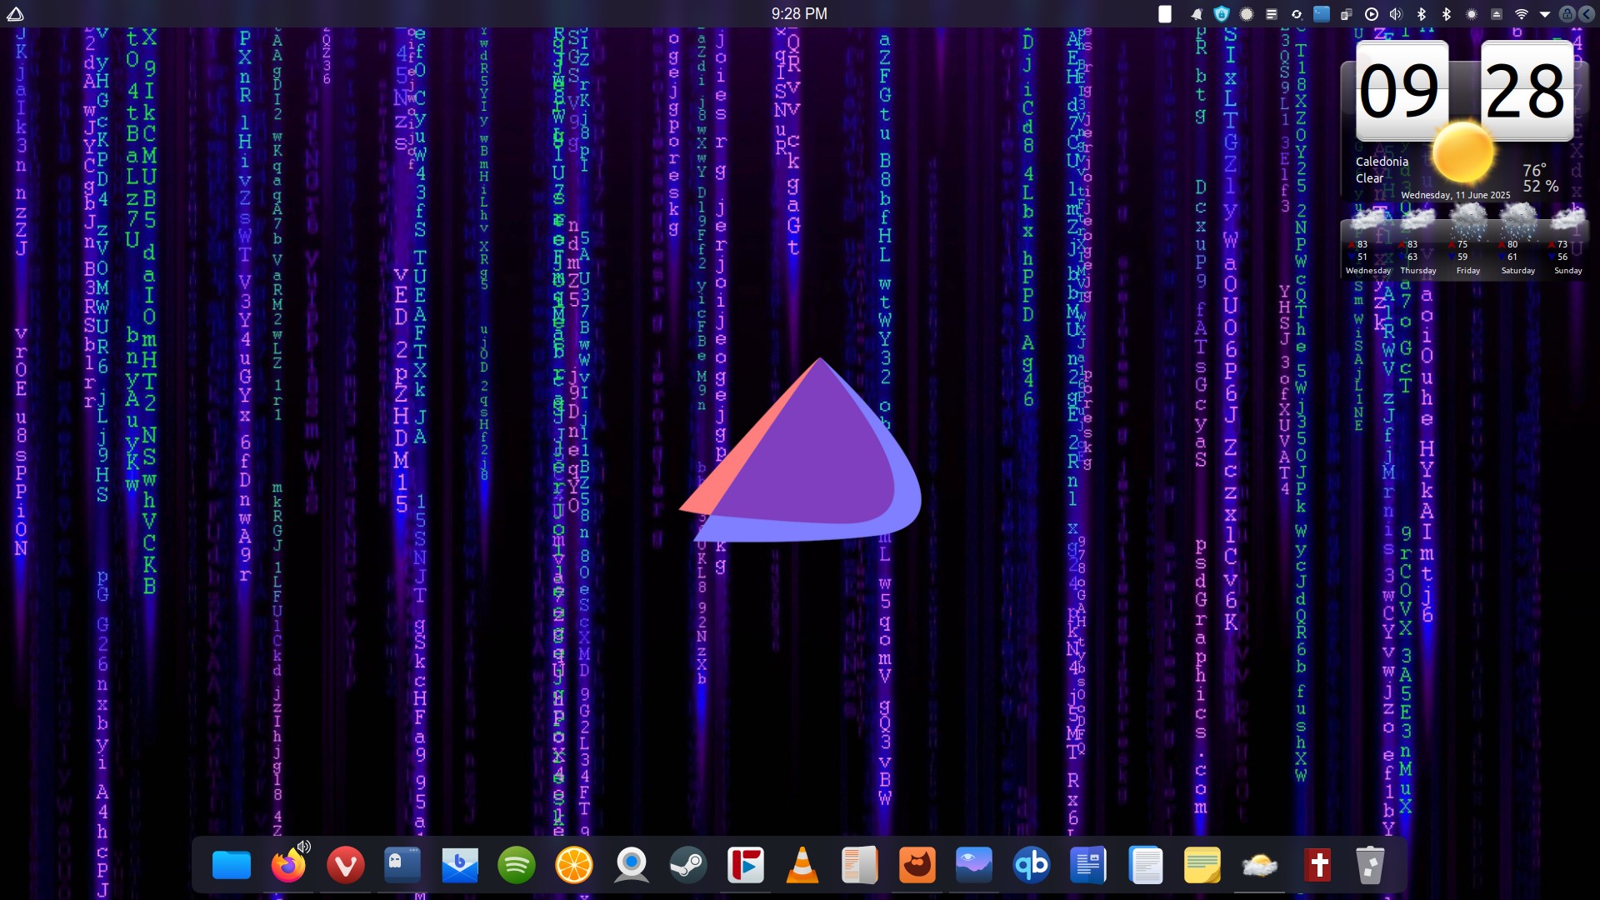This screenshot has height=900, width=1600.
Task: Open the eject device notifier tray icon
Action: (1497, 14)
